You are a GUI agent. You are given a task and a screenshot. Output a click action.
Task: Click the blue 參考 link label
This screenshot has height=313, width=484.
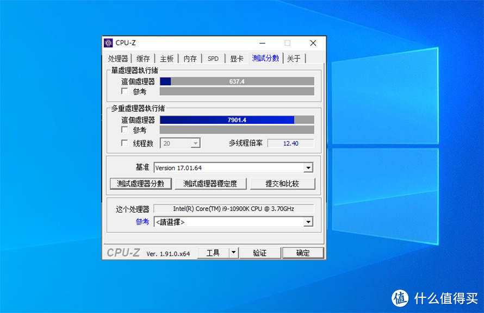pos(142,222)
